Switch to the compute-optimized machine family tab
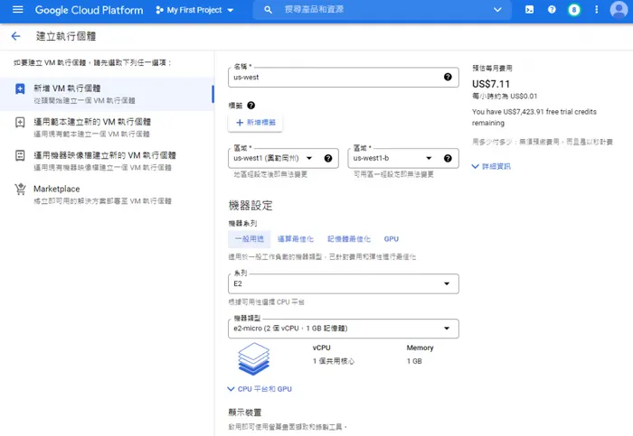 (x=296, y=239)
